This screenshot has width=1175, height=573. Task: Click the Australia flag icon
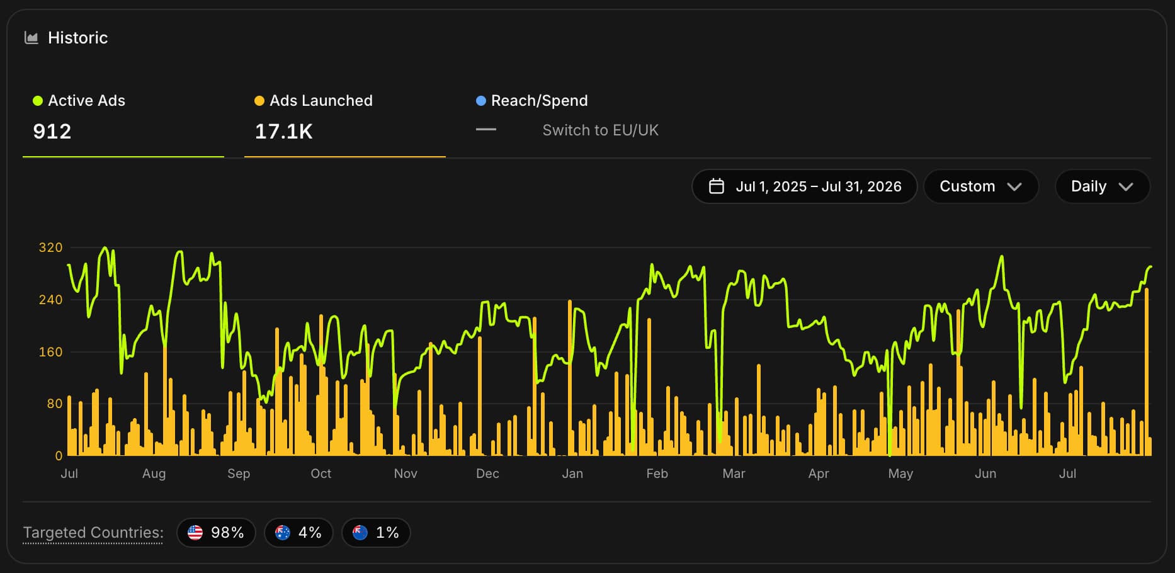coord(283,533)
